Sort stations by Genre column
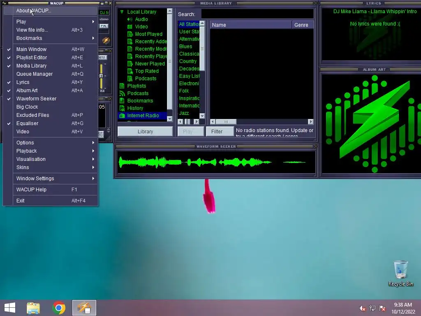Screen dimensions: 421x316 (303, 25)
